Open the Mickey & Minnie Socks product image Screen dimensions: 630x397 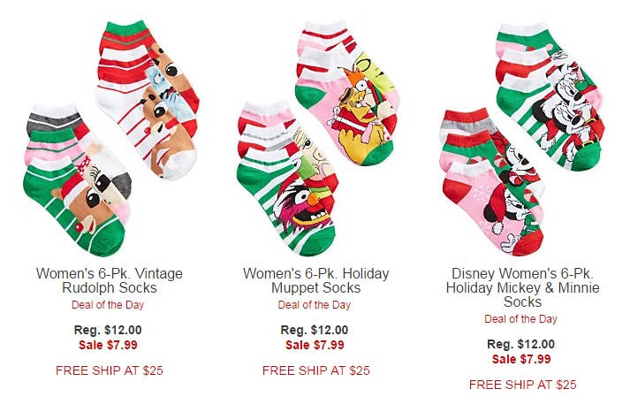tap(522, 139)
